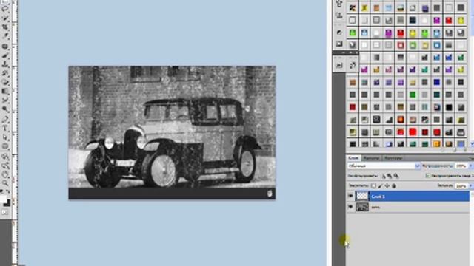Screen dimensions: 474x266
Task: Switch to the Каналы tab
Action: 371,157
